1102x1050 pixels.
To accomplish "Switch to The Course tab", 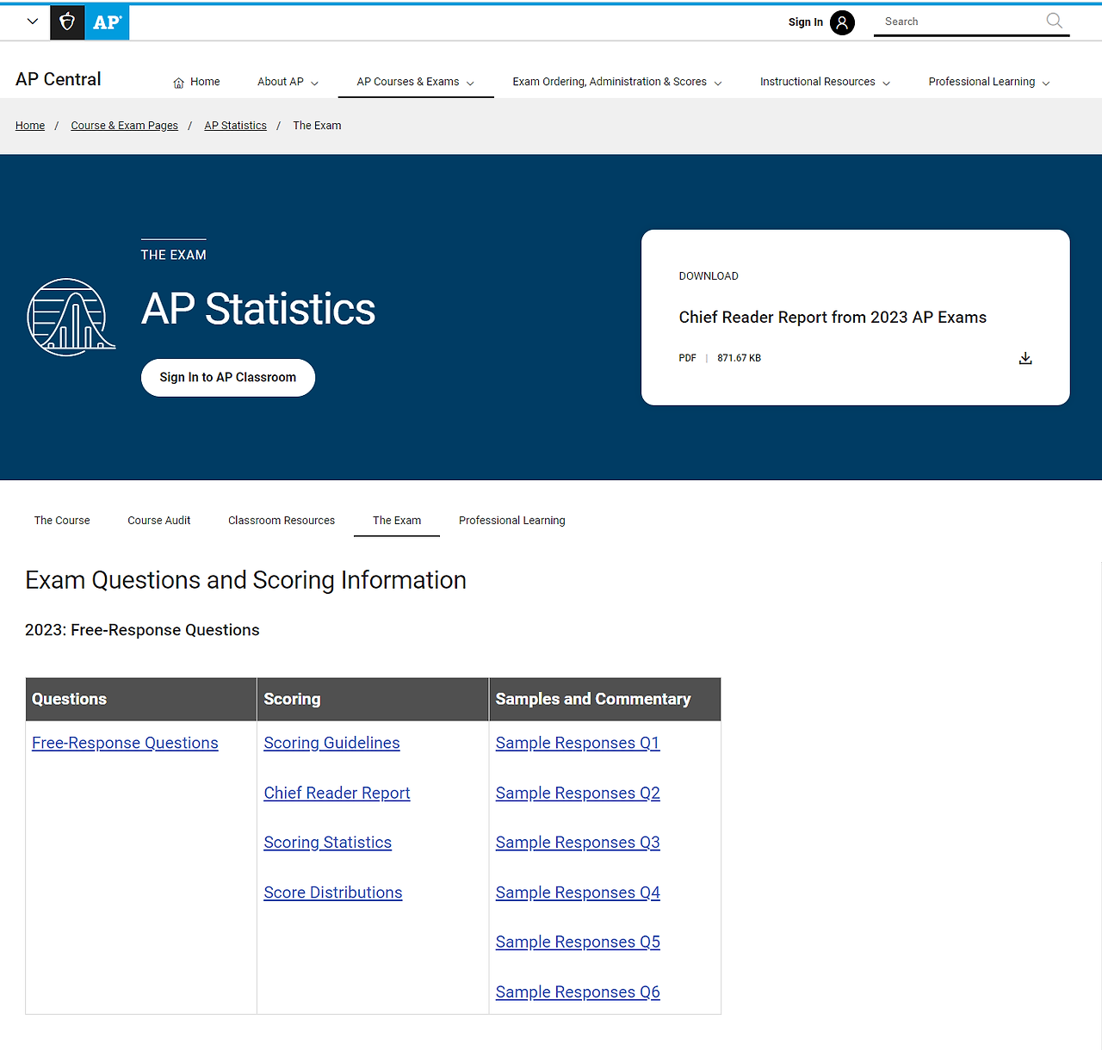I will pos(62,521).
